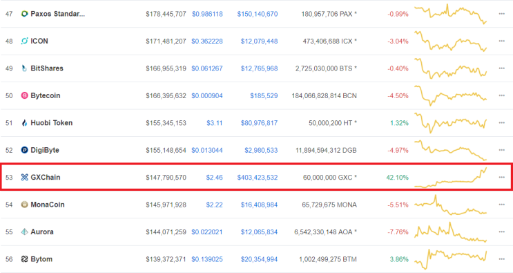Viewport: 513px width, 273px height.
Task: Click the ICON coin logo
Action: pyautogui.click(x=24, y=41)
